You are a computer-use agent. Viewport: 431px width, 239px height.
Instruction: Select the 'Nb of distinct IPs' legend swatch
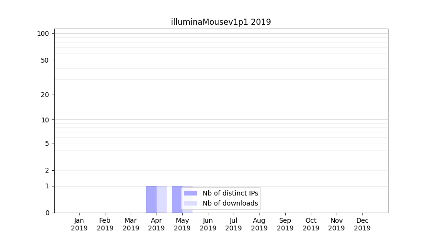click(190, 193)
